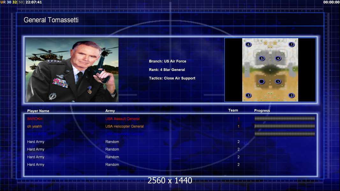Click the Player Name column header
The image size is (340, 191).
(38, 111)
